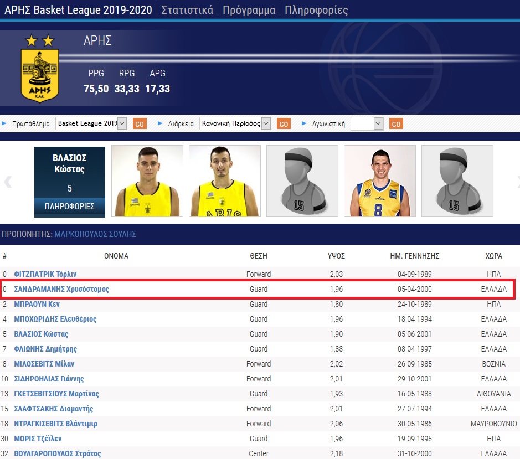This screenshot has height=459, width=520.
Task: Open player ΓΚΕΤΣΕΒΙΤΣΙΟΥΣ Μαρτίνας profile
Action: (x=56, y=394)
